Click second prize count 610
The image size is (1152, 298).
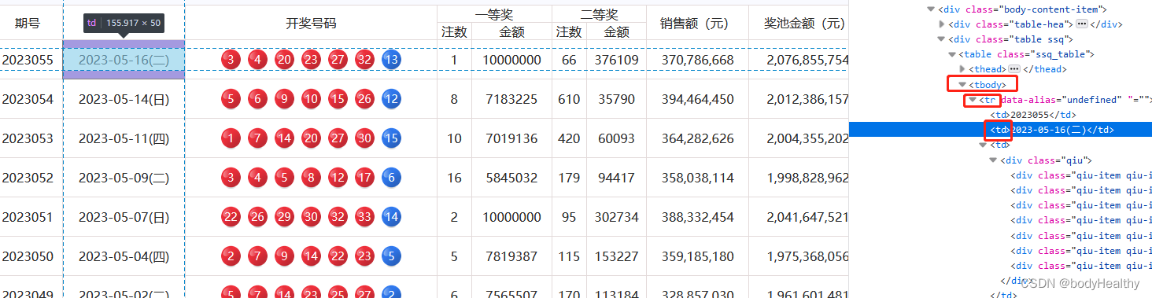tap(569, 99)
